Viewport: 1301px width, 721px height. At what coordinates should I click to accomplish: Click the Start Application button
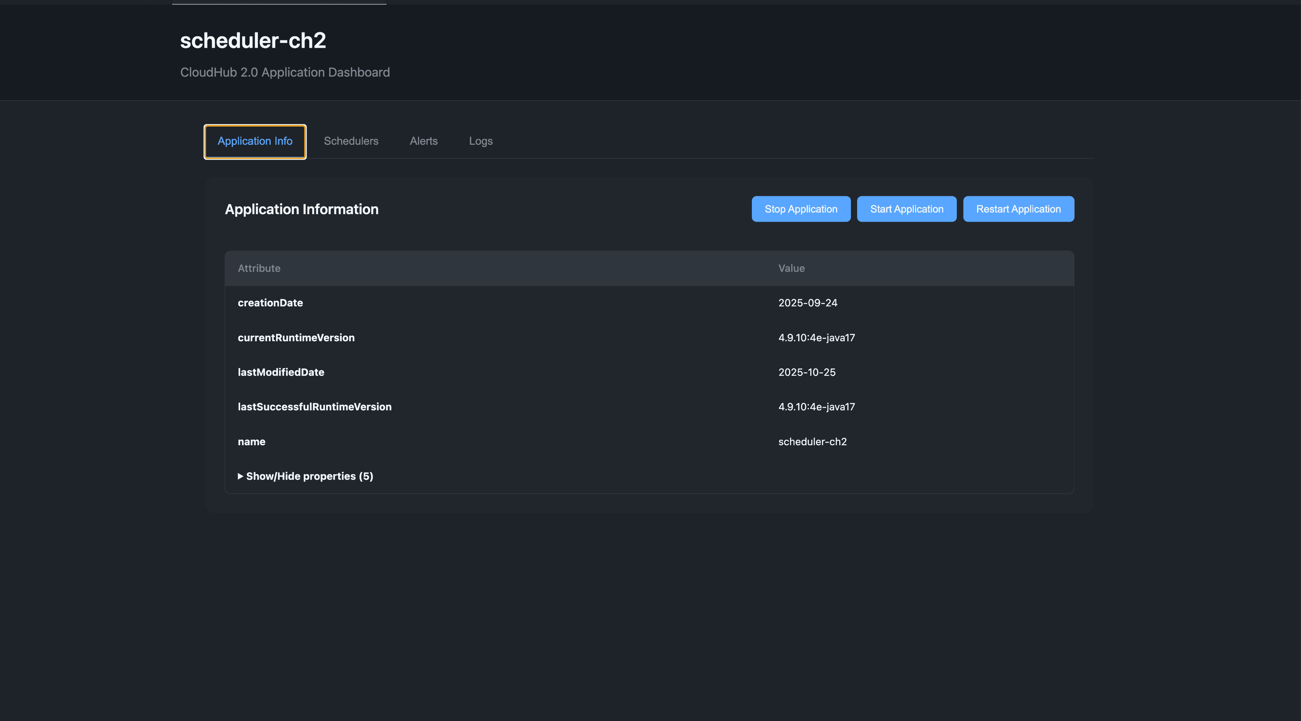907,208
